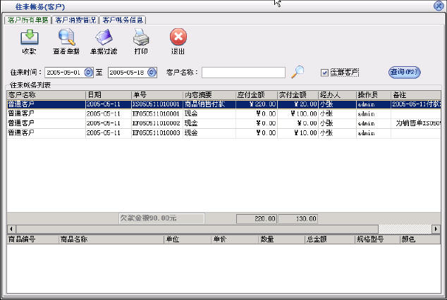
Task: Print the list with the 打印 icon
Action: coord(141,39)
